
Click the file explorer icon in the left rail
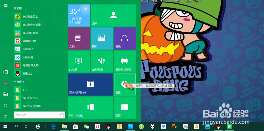[6, 94]
